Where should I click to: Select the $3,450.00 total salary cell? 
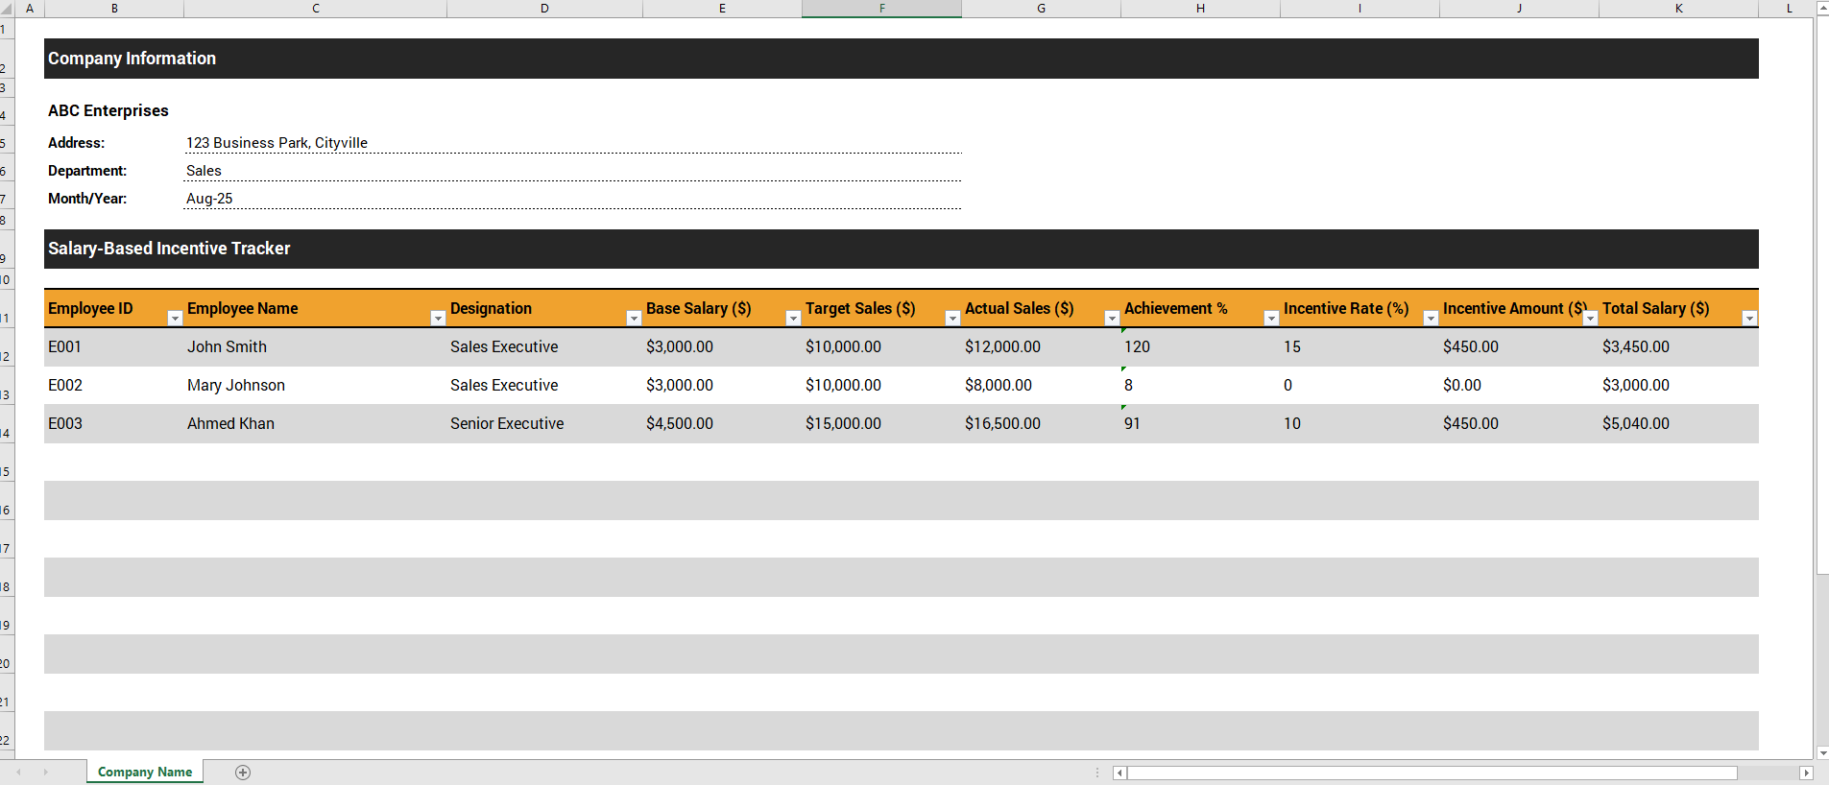pyautogui.click(x=1678, y=346)
